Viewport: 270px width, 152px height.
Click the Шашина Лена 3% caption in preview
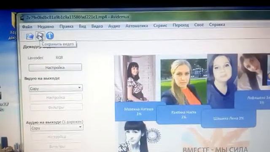pos(229,118)
